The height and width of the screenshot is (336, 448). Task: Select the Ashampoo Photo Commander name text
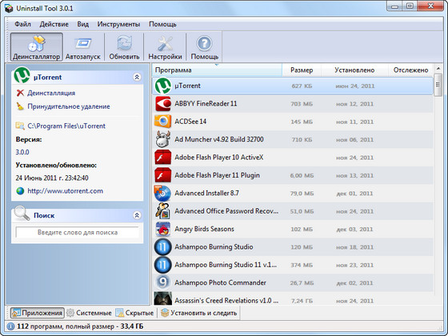coord(220,282)
